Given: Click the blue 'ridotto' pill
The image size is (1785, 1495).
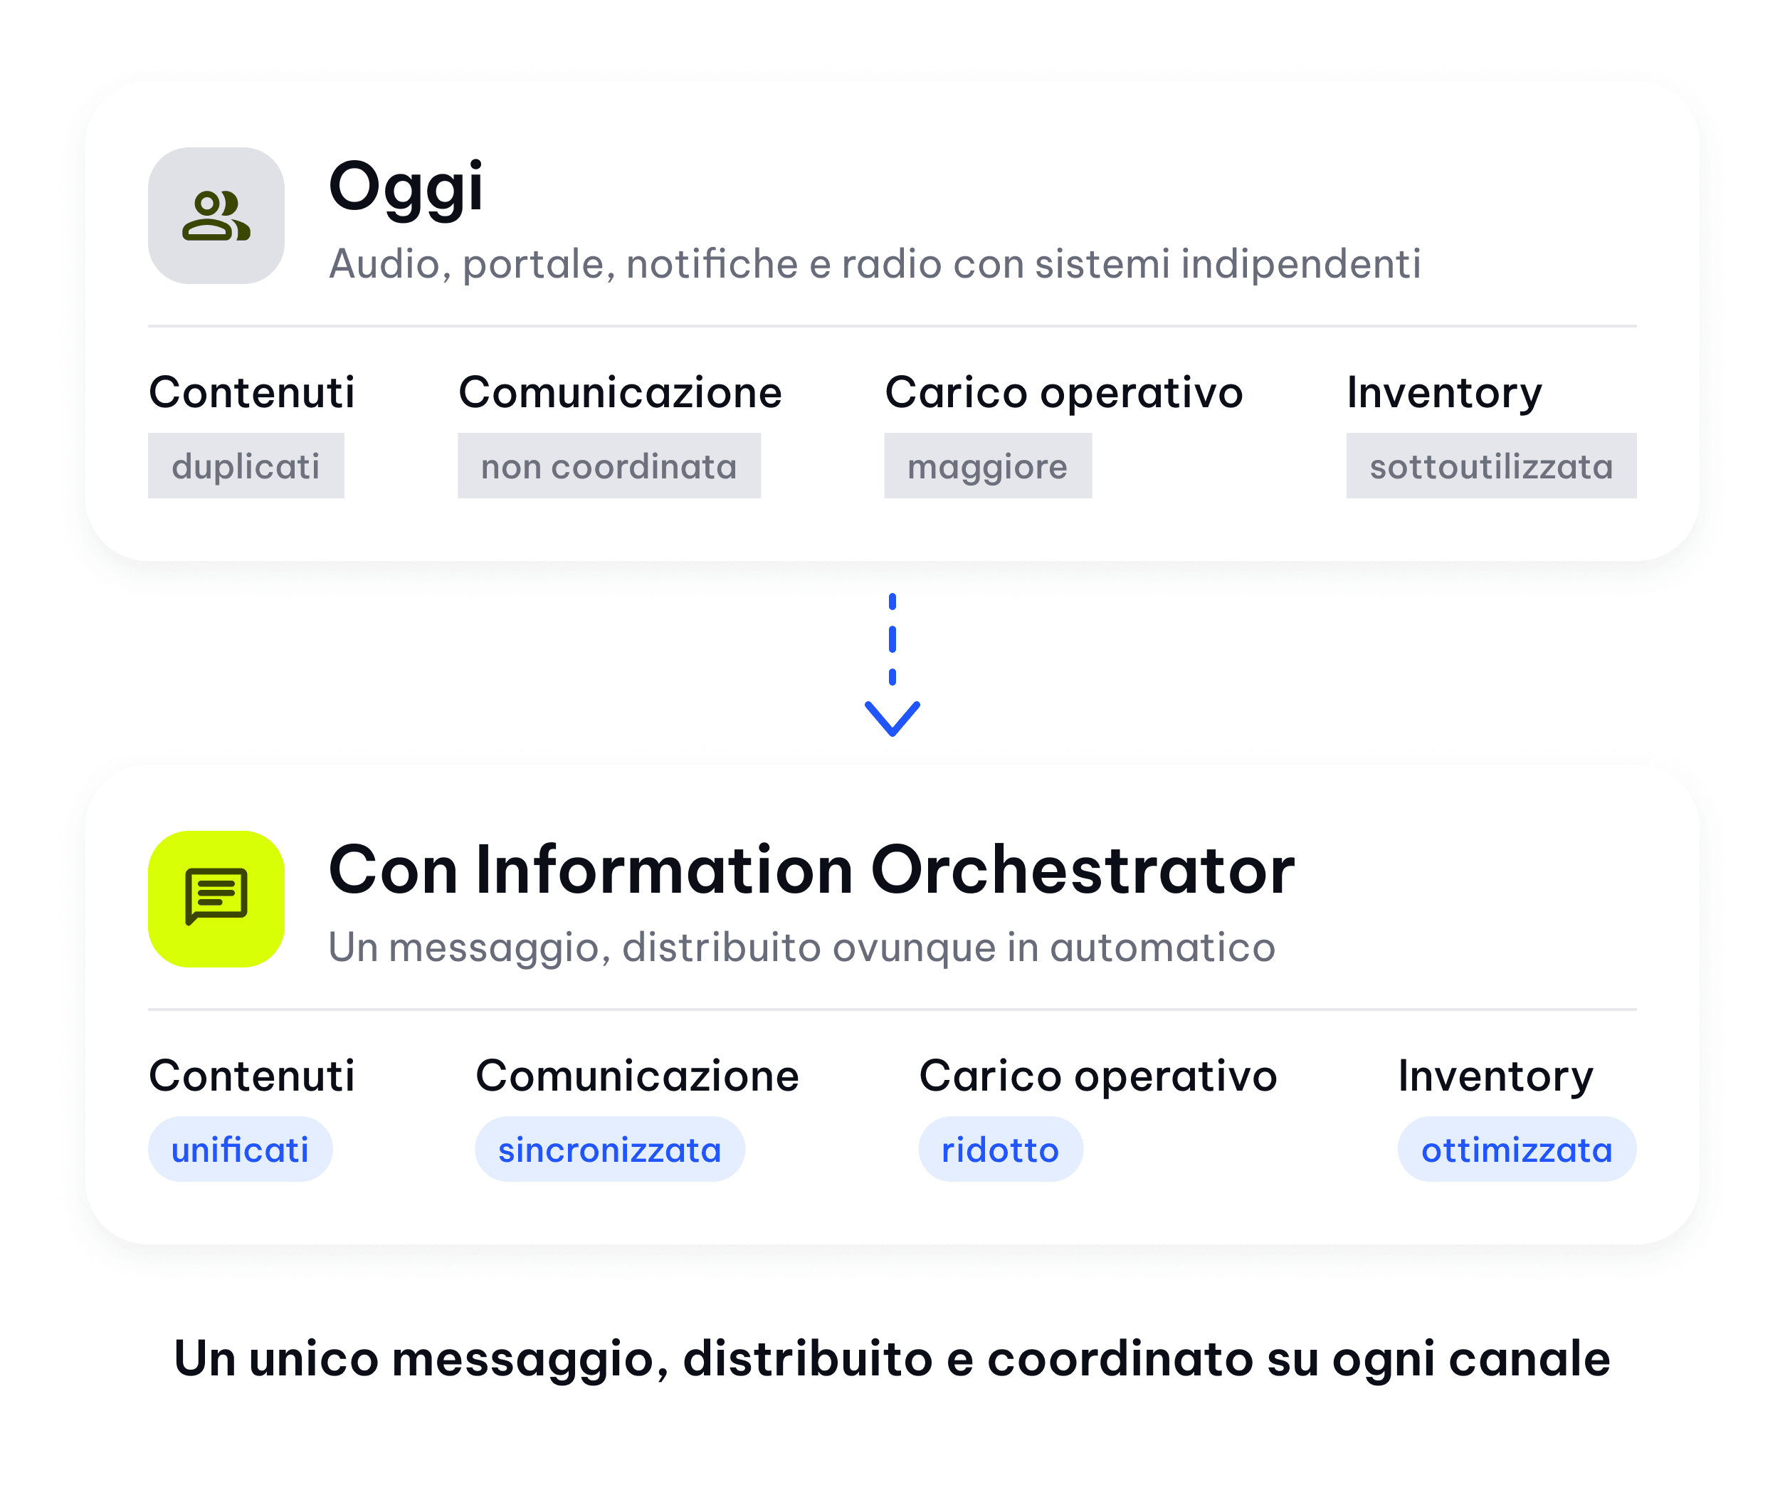Looking at the screenshot, I should pos(1001,1149).
